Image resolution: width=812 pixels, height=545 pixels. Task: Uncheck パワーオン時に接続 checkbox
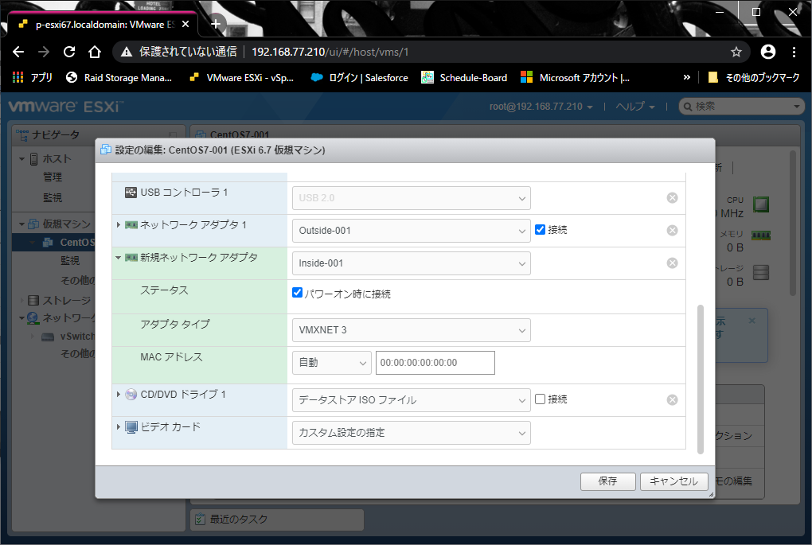click(297, 293)
